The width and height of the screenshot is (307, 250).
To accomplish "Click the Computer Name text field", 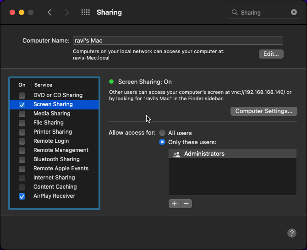I will [x=178, y=41].
